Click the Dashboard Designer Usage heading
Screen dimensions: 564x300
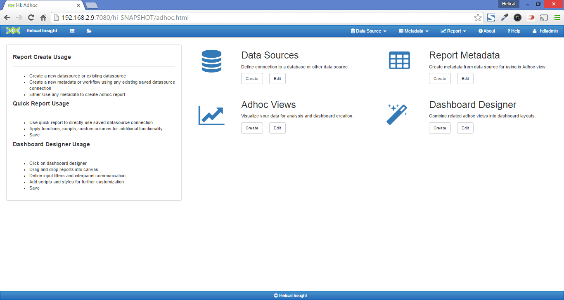(x=51, y=144)
